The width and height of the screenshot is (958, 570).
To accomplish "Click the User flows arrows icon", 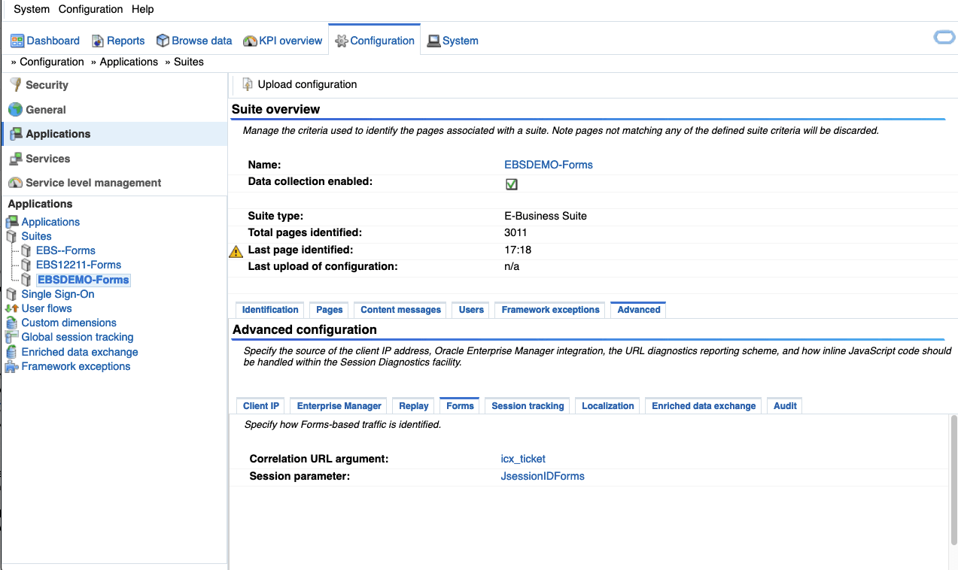I will click(x=11, y=308).
